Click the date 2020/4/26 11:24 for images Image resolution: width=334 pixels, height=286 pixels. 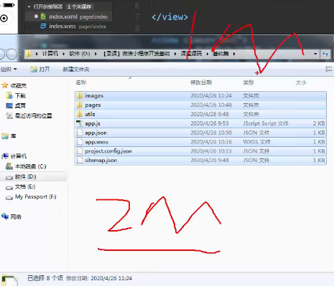tap(211, 96)
